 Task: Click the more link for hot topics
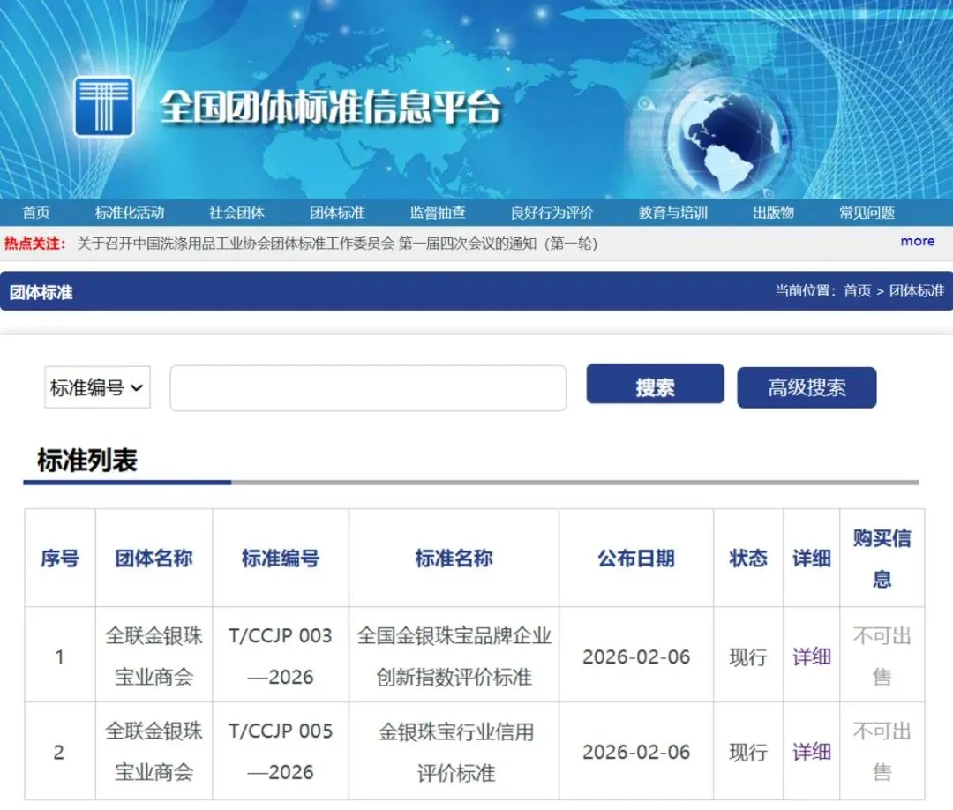(x=917, y=241)
